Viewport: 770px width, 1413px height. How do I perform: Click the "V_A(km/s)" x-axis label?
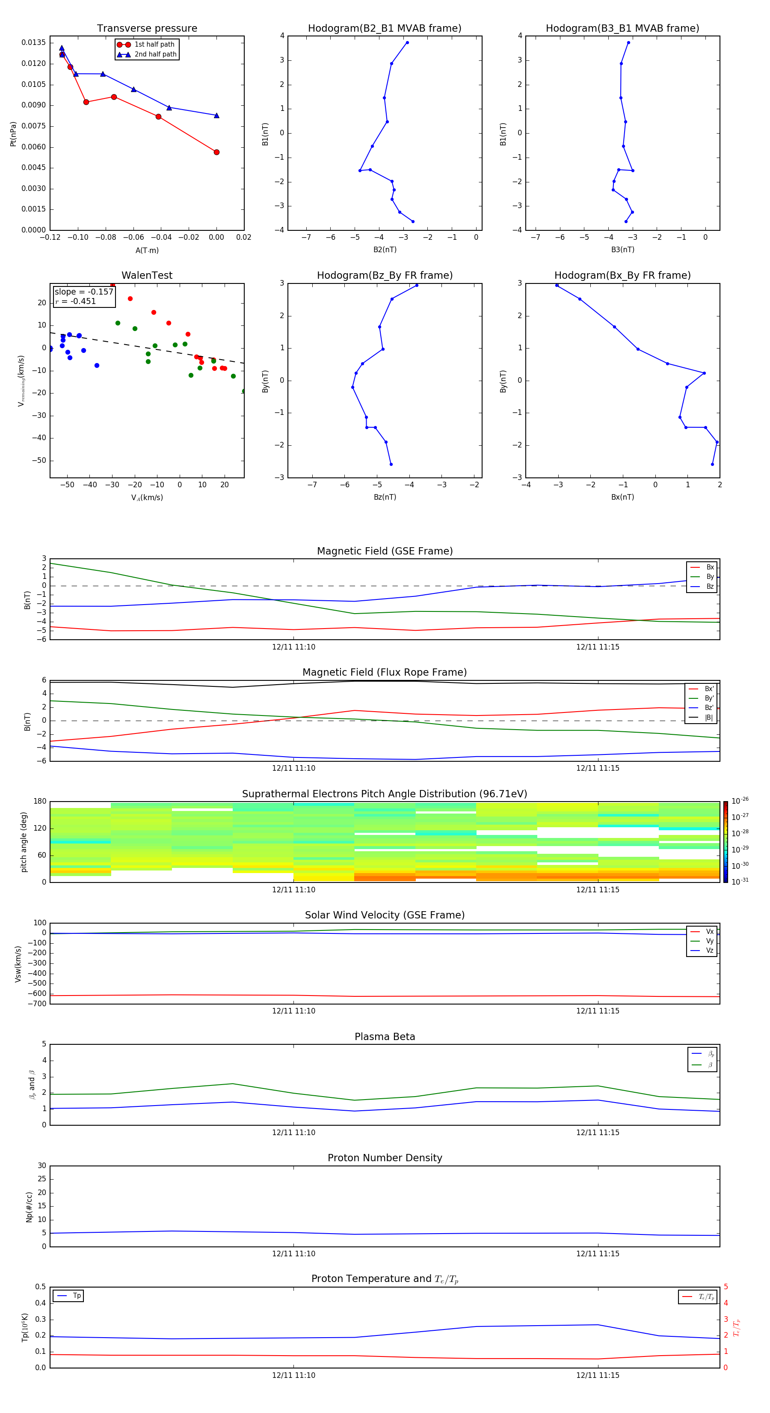tap(147, 498)
